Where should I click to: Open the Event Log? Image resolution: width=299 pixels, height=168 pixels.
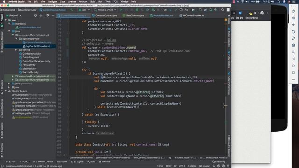coord(219,162)
